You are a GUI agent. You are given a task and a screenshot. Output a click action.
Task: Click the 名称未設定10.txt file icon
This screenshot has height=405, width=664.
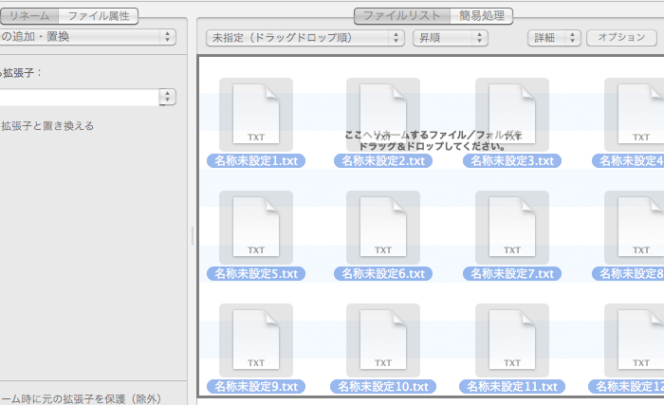pos(383,339)
